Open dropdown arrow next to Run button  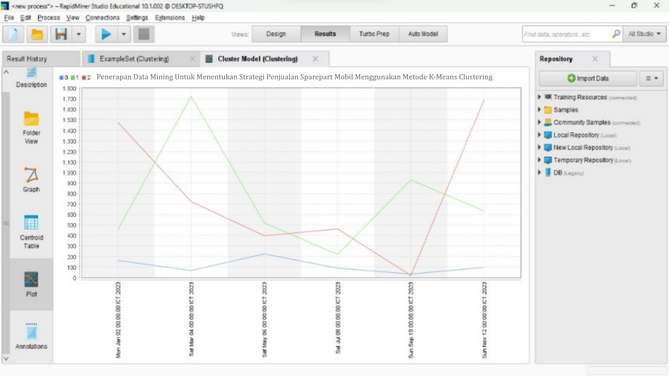124,34
